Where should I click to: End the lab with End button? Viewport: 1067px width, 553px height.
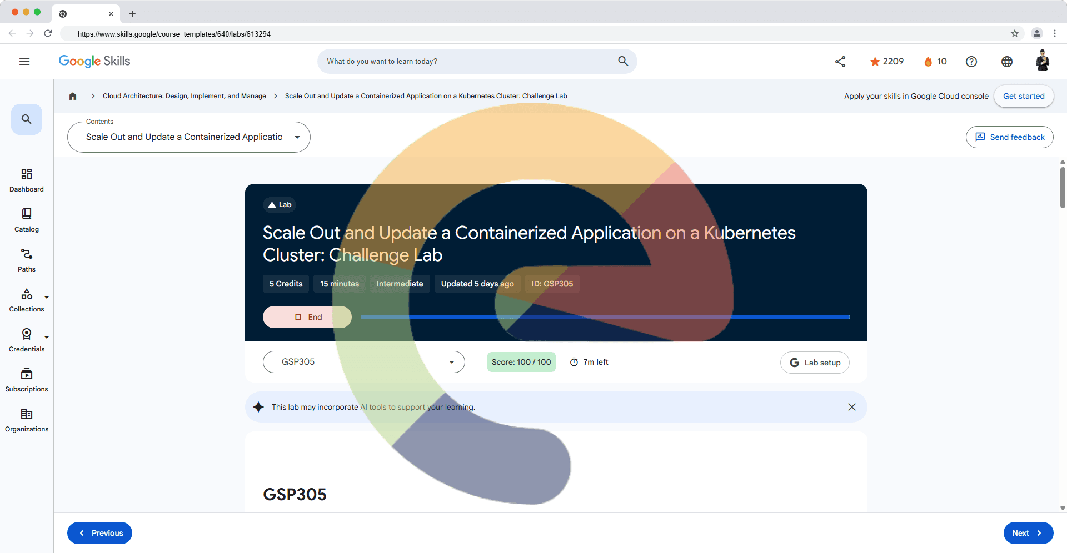point(307,317)
